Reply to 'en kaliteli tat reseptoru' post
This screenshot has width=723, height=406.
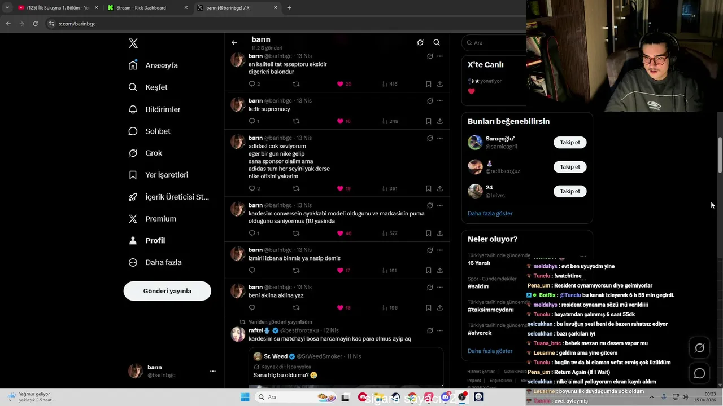coord(252,84)
